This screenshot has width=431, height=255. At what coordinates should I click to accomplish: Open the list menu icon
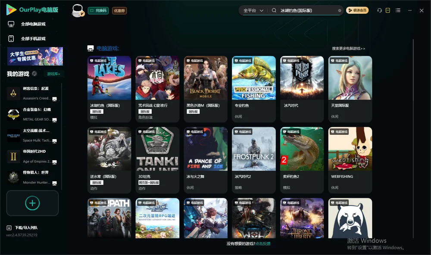click(398, 10)
